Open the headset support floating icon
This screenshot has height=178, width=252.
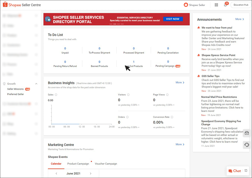(x=247, y=145)
